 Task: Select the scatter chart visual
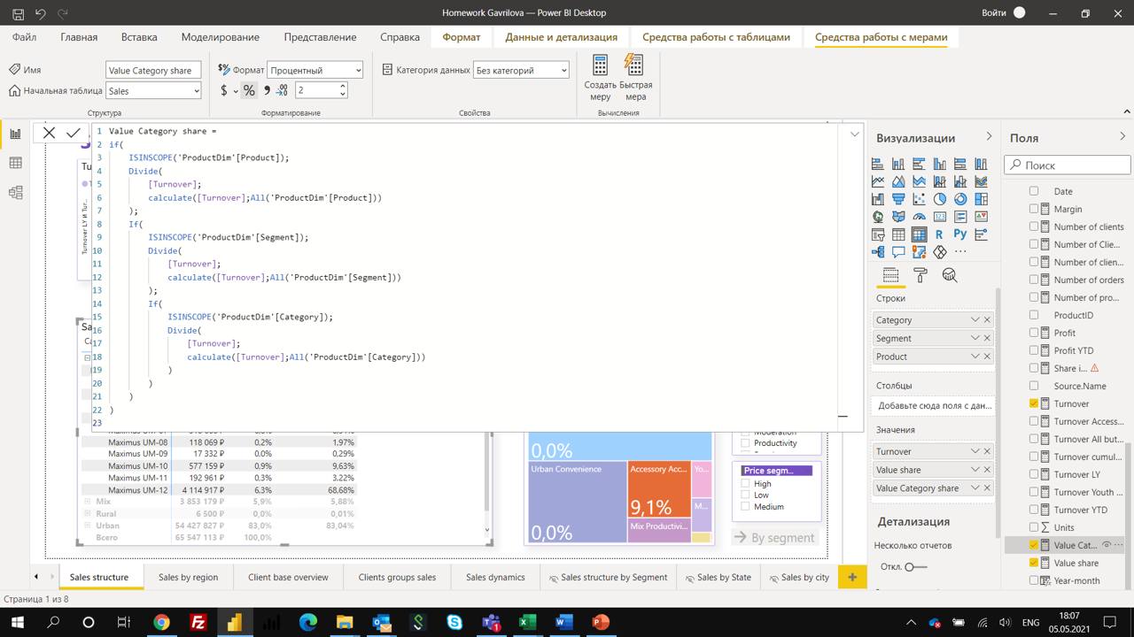pyautogui.click(x=919, y=199)
